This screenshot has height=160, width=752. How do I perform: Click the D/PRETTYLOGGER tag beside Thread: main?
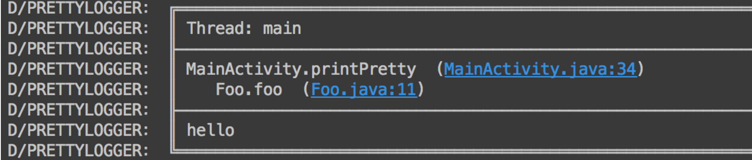tap(79, 29)
